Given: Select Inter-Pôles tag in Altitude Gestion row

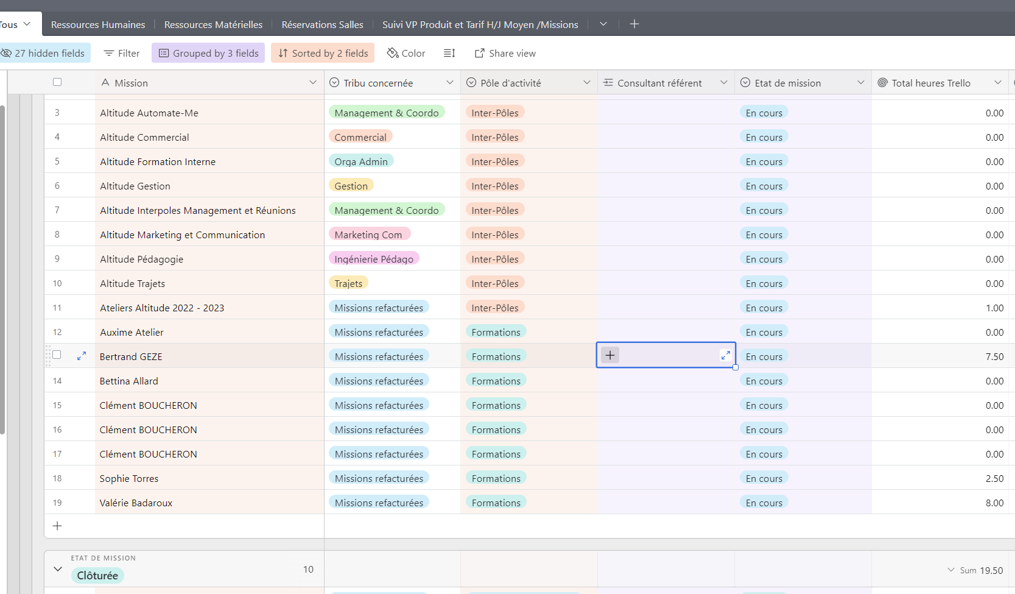Looking at the screenshot, I should tap(495, 186).
